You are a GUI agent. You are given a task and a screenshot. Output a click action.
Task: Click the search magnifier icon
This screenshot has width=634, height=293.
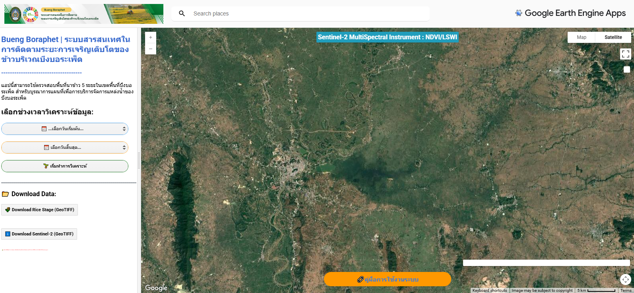click(182, 13)
